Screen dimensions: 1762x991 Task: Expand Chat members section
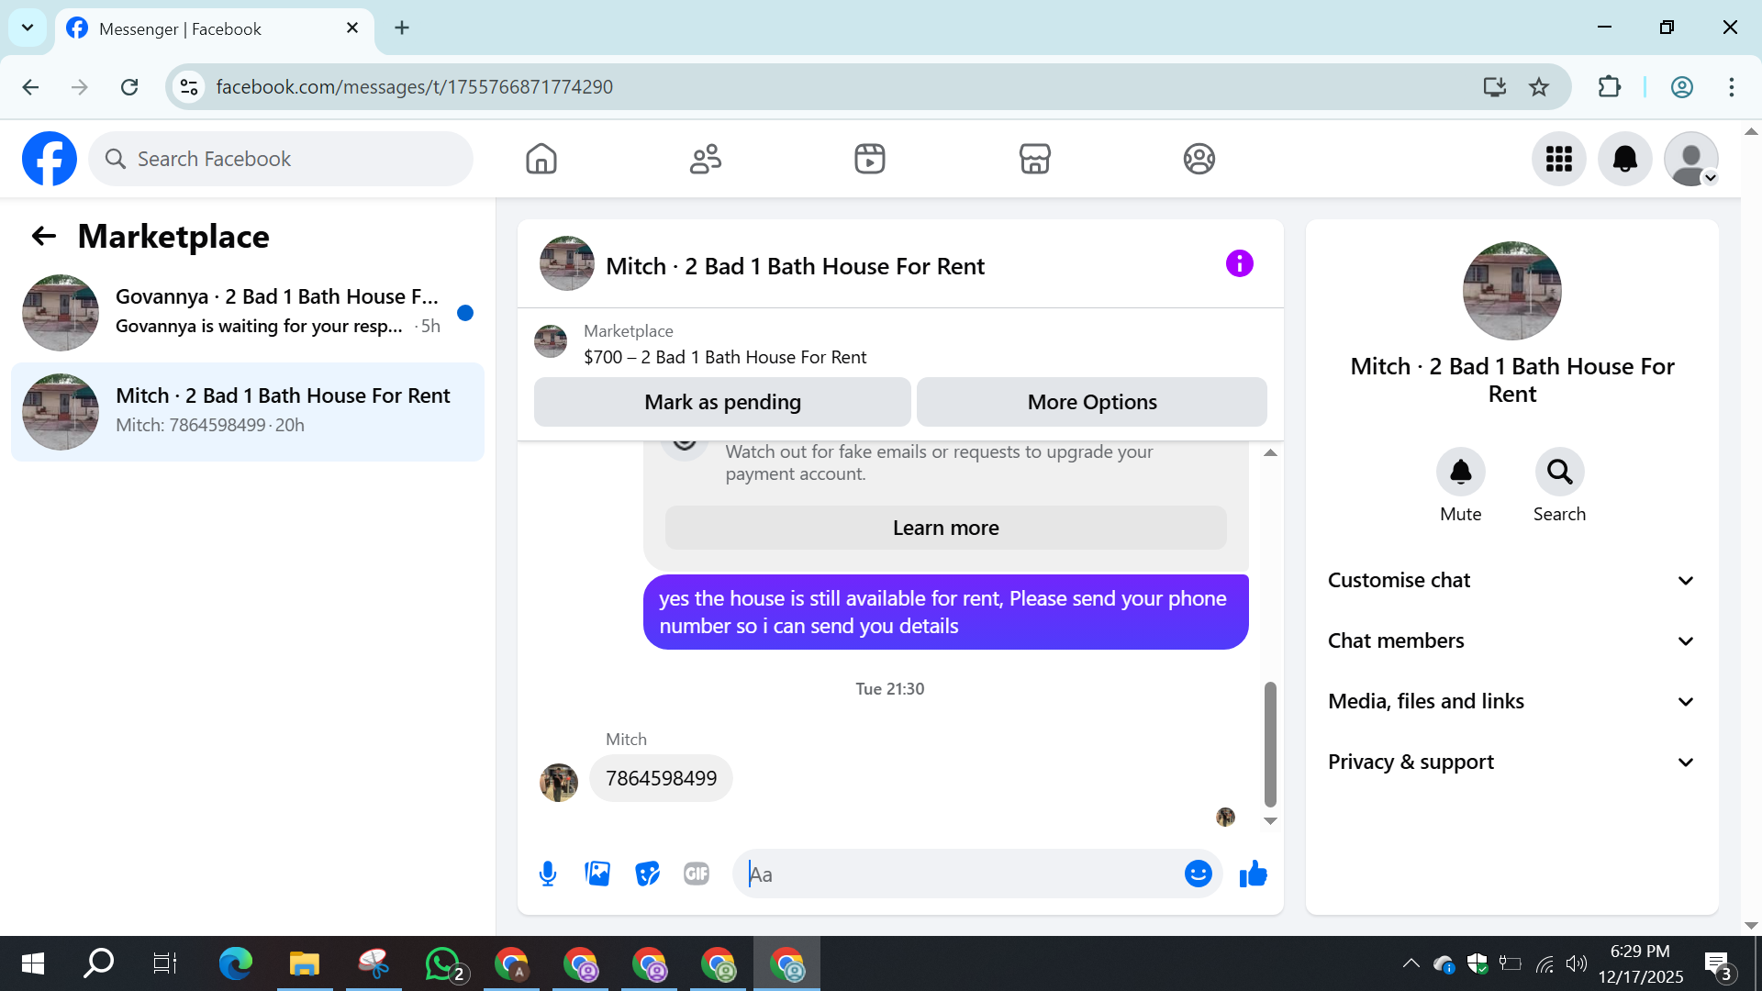click(x=1511, y=640)
